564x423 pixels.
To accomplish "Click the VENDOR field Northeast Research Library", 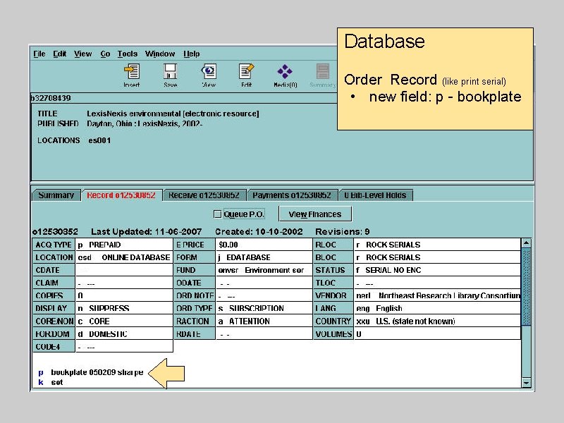I will coord(437,295).
